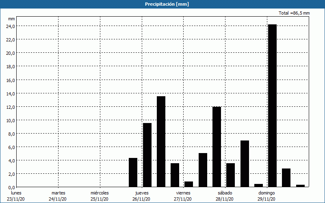Click the 8,0 y-axis label
Image resolution: width=325 pixels, height=203 pixels.
point(11,134)
